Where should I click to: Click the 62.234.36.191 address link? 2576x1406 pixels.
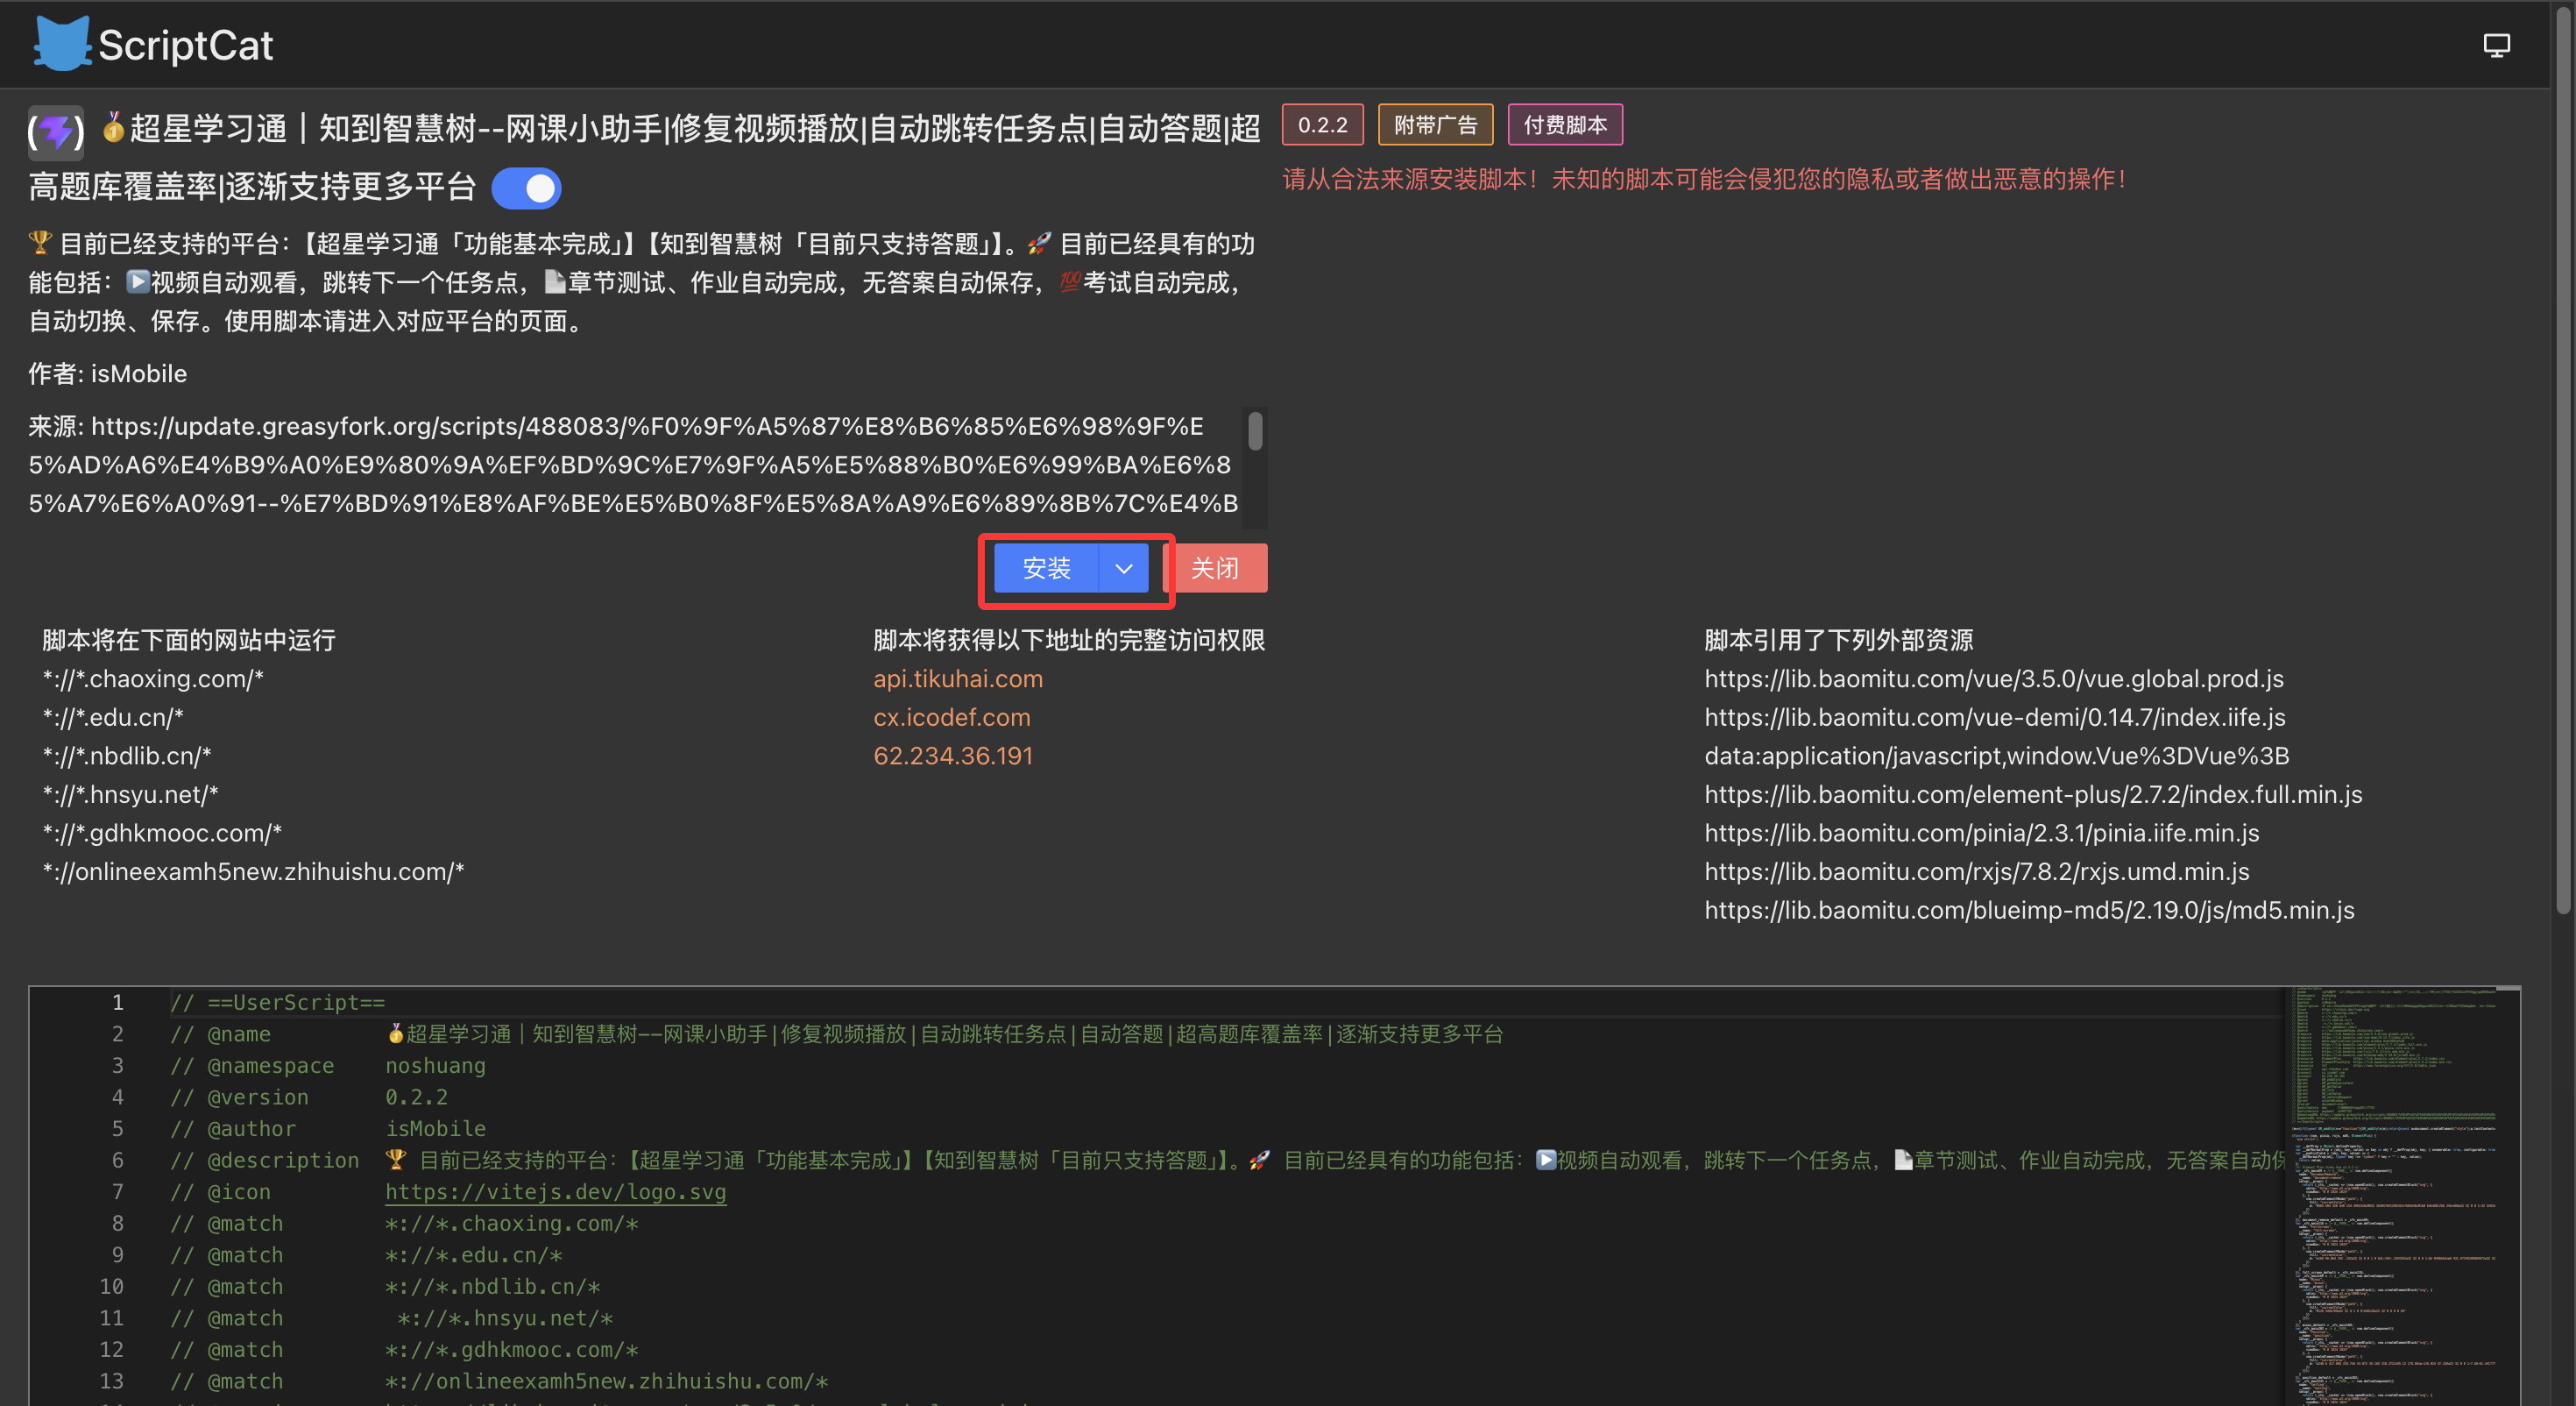pyautogui.click(x=952, y=756)
